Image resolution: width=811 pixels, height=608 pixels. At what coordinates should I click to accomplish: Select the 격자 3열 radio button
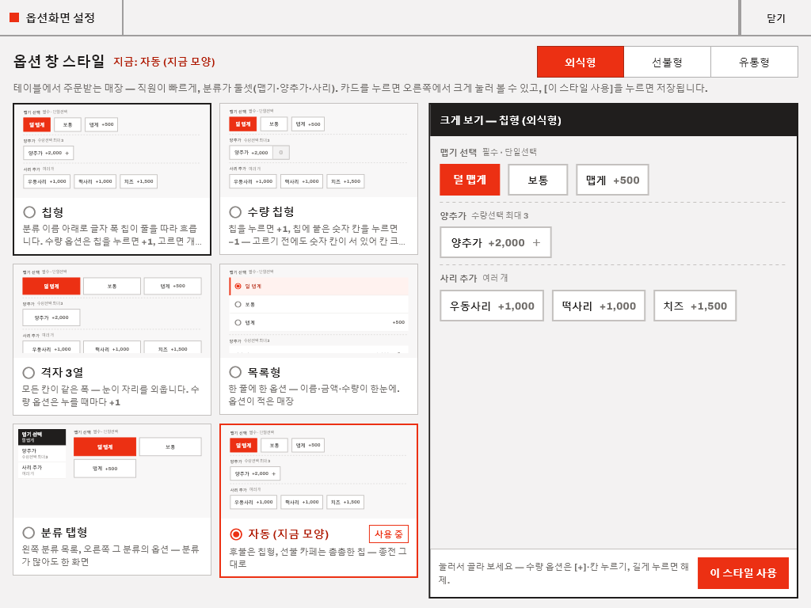(x=29, y=372)
